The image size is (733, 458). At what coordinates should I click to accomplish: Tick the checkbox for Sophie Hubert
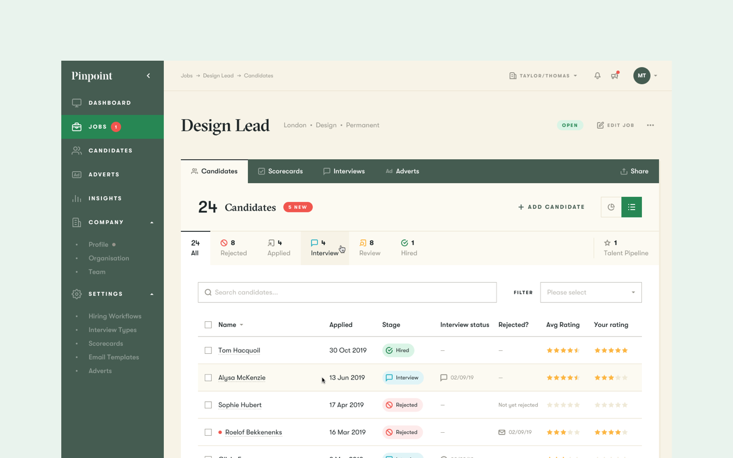tap(208, 405)
